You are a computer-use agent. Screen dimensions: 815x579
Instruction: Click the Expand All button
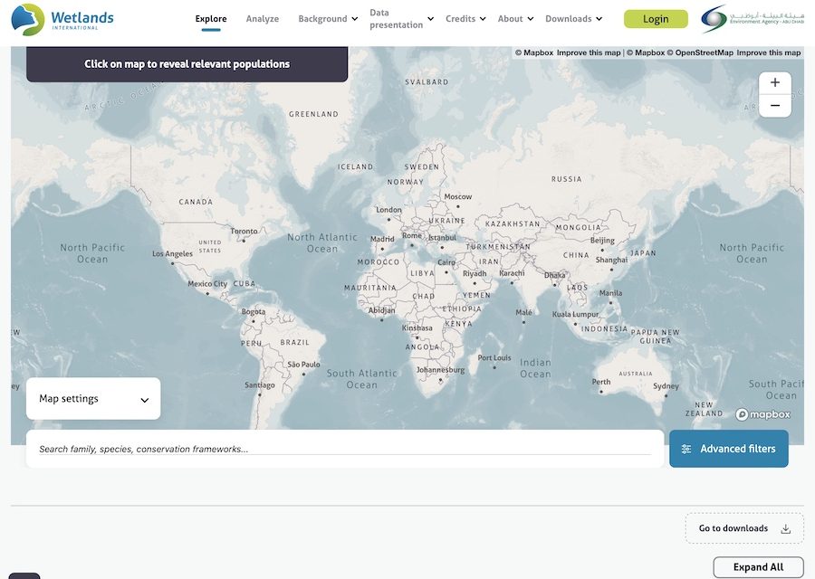pyautogui.click(x=757, y=566)
